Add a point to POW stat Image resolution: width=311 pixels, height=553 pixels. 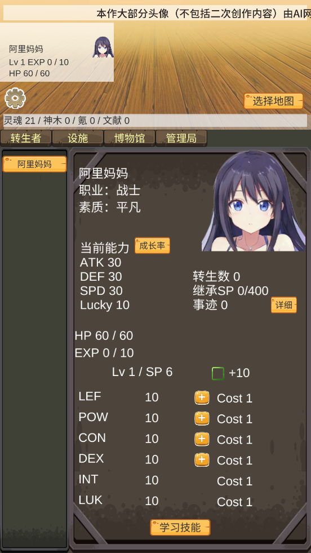point(202,418)
